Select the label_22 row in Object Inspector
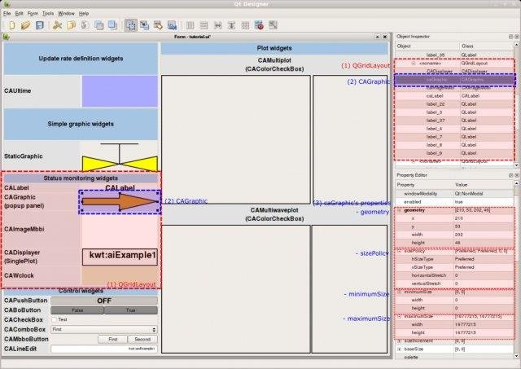The image size is (521, 369). click(454, 104)
